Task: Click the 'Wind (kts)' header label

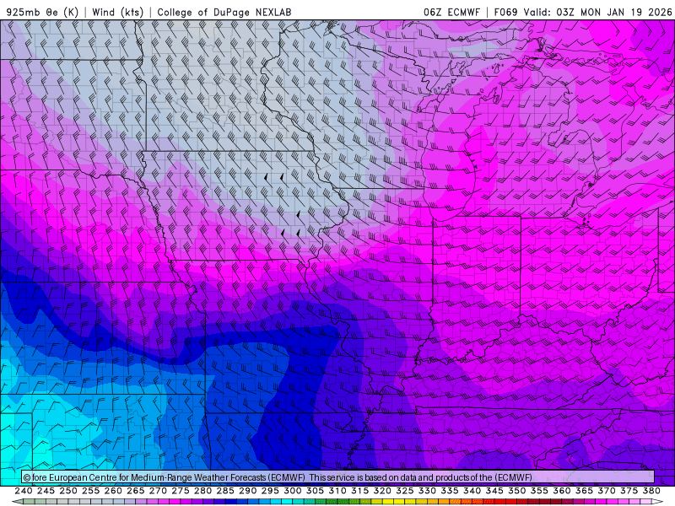Action: pos(118,12)
